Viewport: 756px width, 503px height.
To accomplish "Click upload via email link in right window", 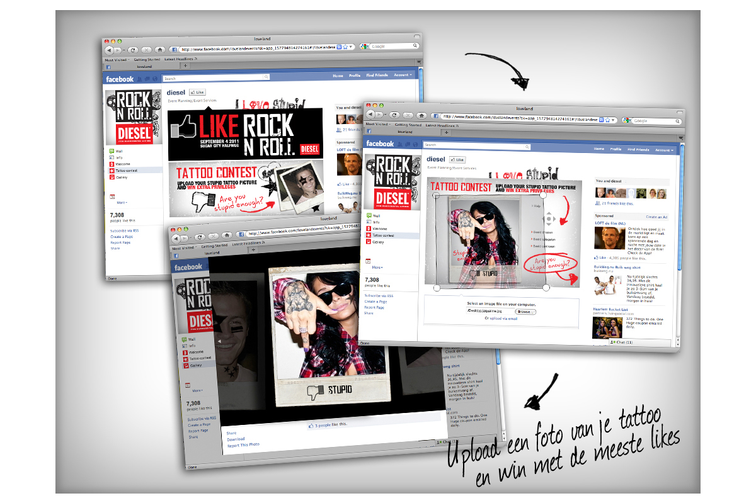I will click(503, 319).
